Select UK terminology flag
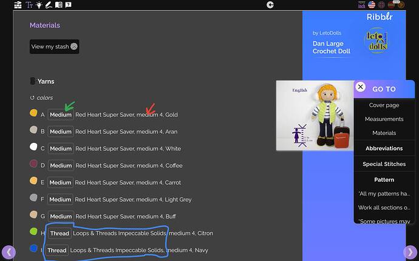This screenshot has width=419, height=261. [x=381, y=5]
